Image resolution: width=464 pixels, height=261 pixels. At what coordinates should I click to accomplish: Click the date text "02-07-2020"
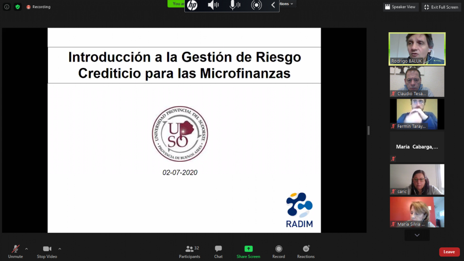click(x=180, y=173)
